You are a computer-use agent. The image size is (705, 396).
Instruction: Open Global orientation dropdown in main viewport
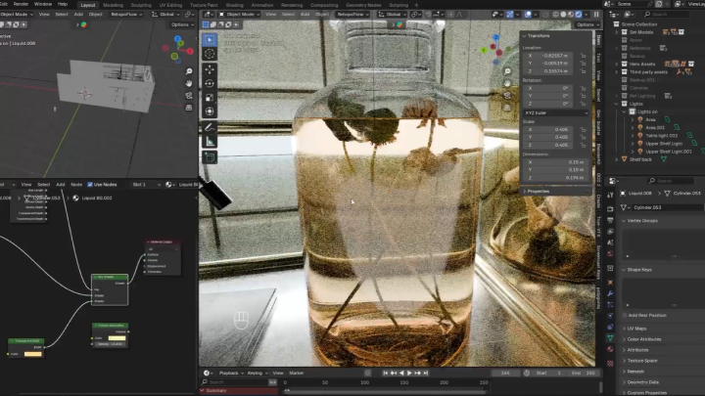[x=391, y=15]
